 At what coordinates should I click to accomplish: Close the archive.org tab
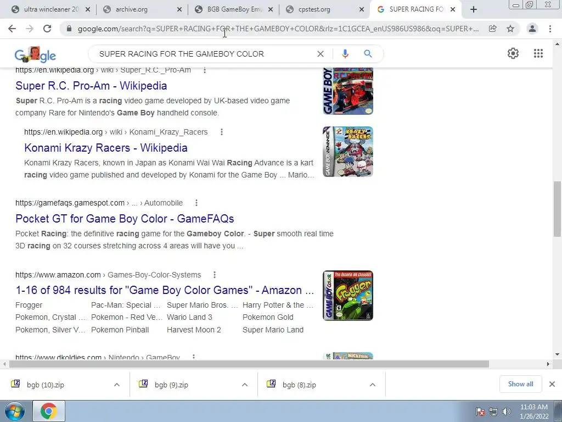tap(179, 10)
